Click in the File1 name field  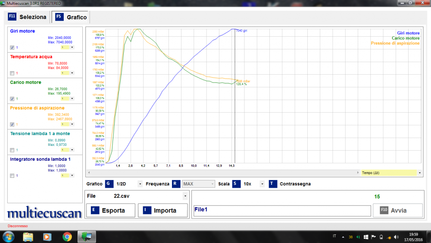pyautogui.click(x=282, y=211)
